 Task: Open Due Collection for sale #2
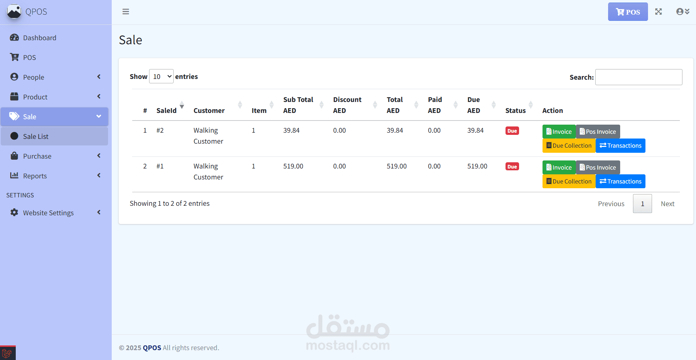click(569, 145)
